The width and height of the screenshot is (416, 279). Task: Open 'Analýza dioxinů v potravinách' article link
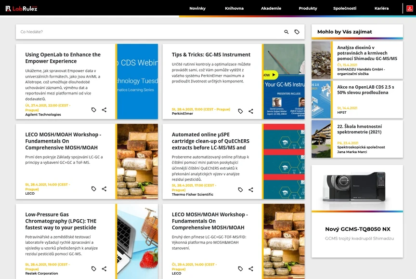(x=367, y=53)
